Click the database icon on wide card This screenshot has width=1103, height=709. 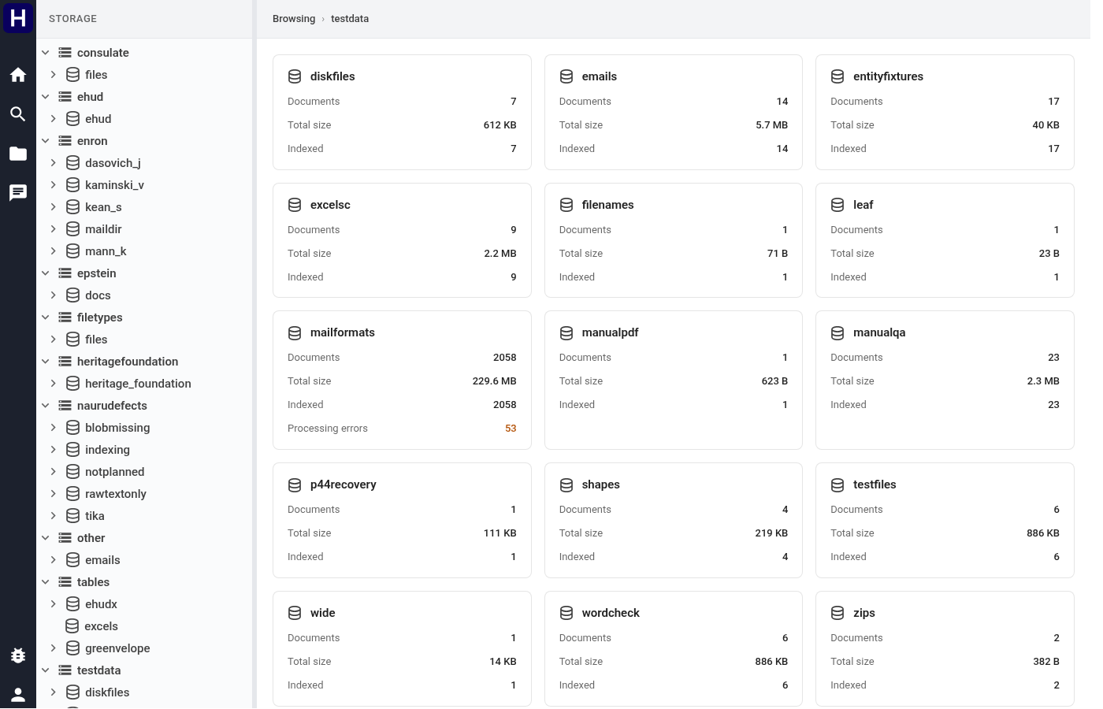click(x=295, y=613)
